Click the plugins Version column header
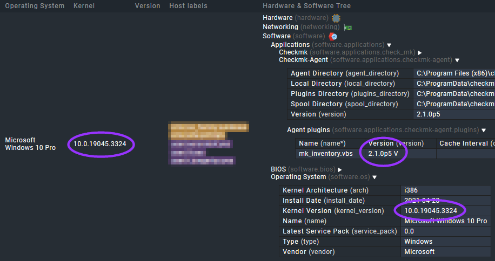This screenshot has height=261, width=495. (396, 143)
